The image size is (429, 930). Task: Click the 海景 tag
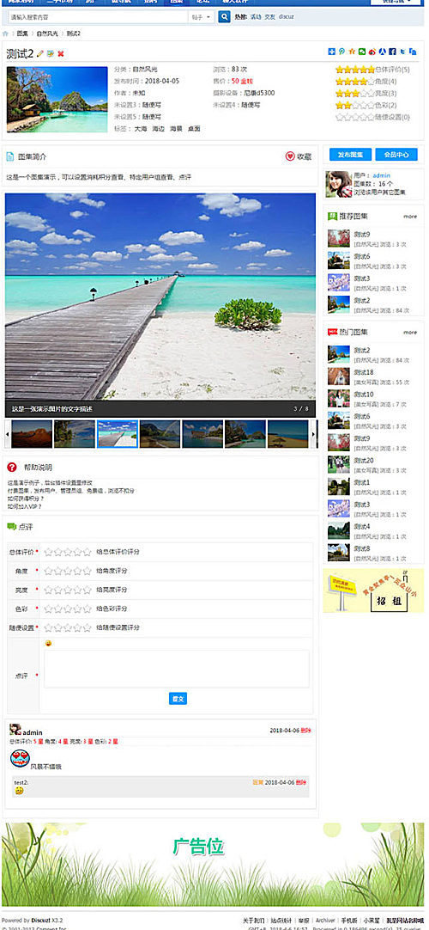pyautogui.click(x=176, y=129)
